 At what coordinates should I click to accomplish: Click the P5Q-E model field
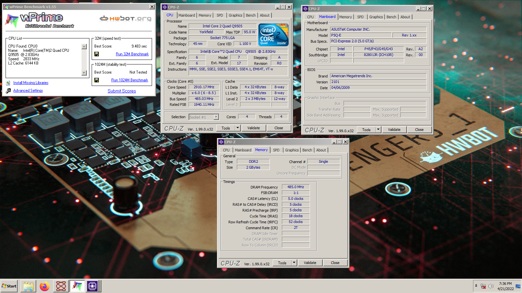[x=361, y=35]
